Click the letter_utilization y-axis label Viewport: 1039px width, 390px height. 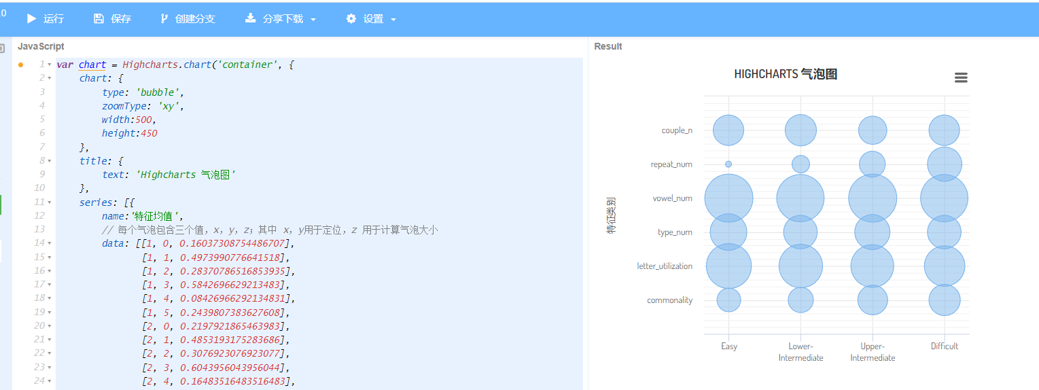point(665,266)
